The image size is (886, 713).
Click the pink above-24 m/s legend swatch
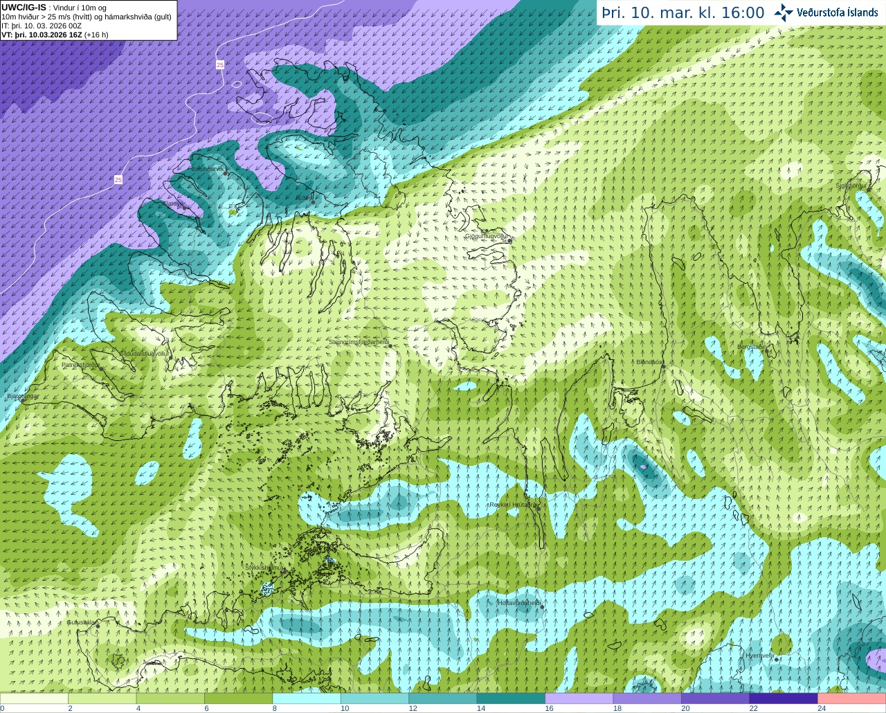click(x=852, y=698)
